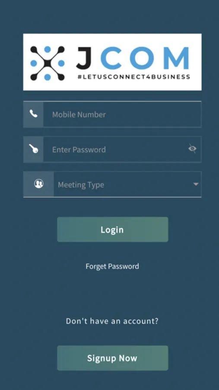Click the Meeting Type placeholder text
Screen dimensions: 219x390
coord(81,185)
